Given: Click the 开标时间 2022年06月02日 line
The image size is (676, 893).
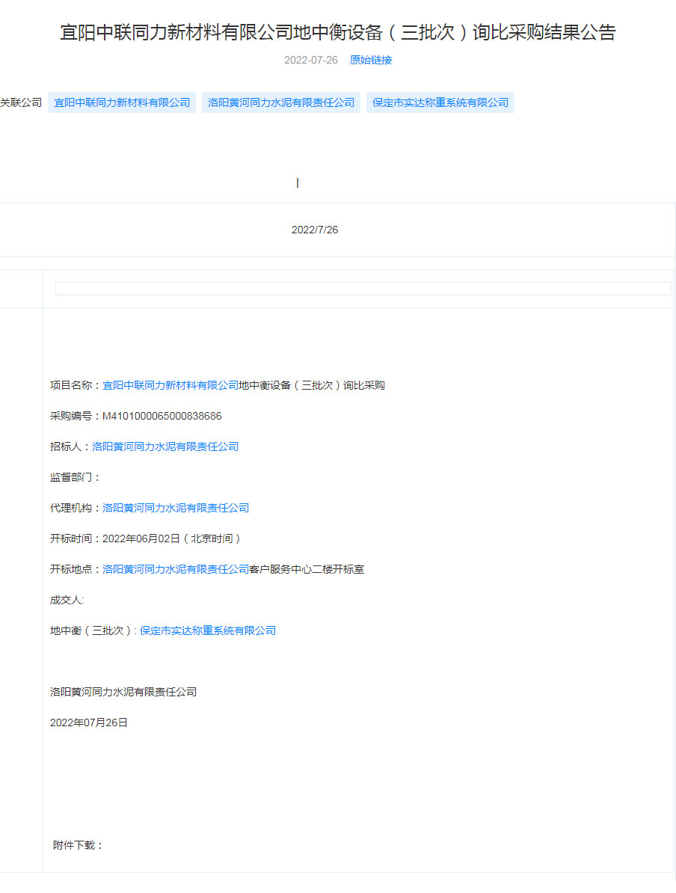Looking at the screenshot, I should [x=145, y=538].
